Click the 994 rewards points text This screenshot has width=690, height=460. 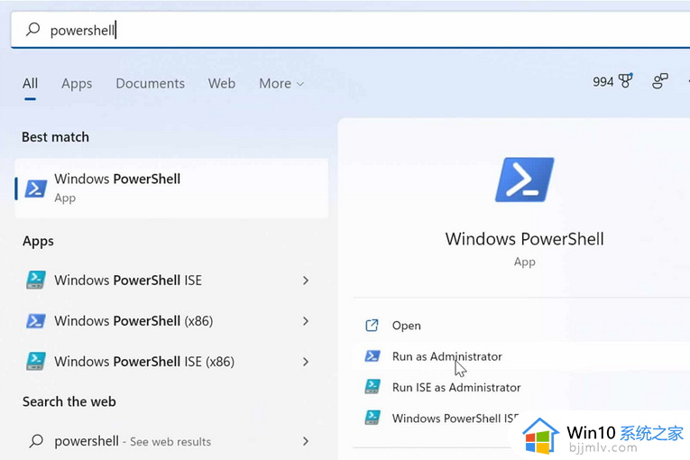pyautogui.click(x=603, y=81)
